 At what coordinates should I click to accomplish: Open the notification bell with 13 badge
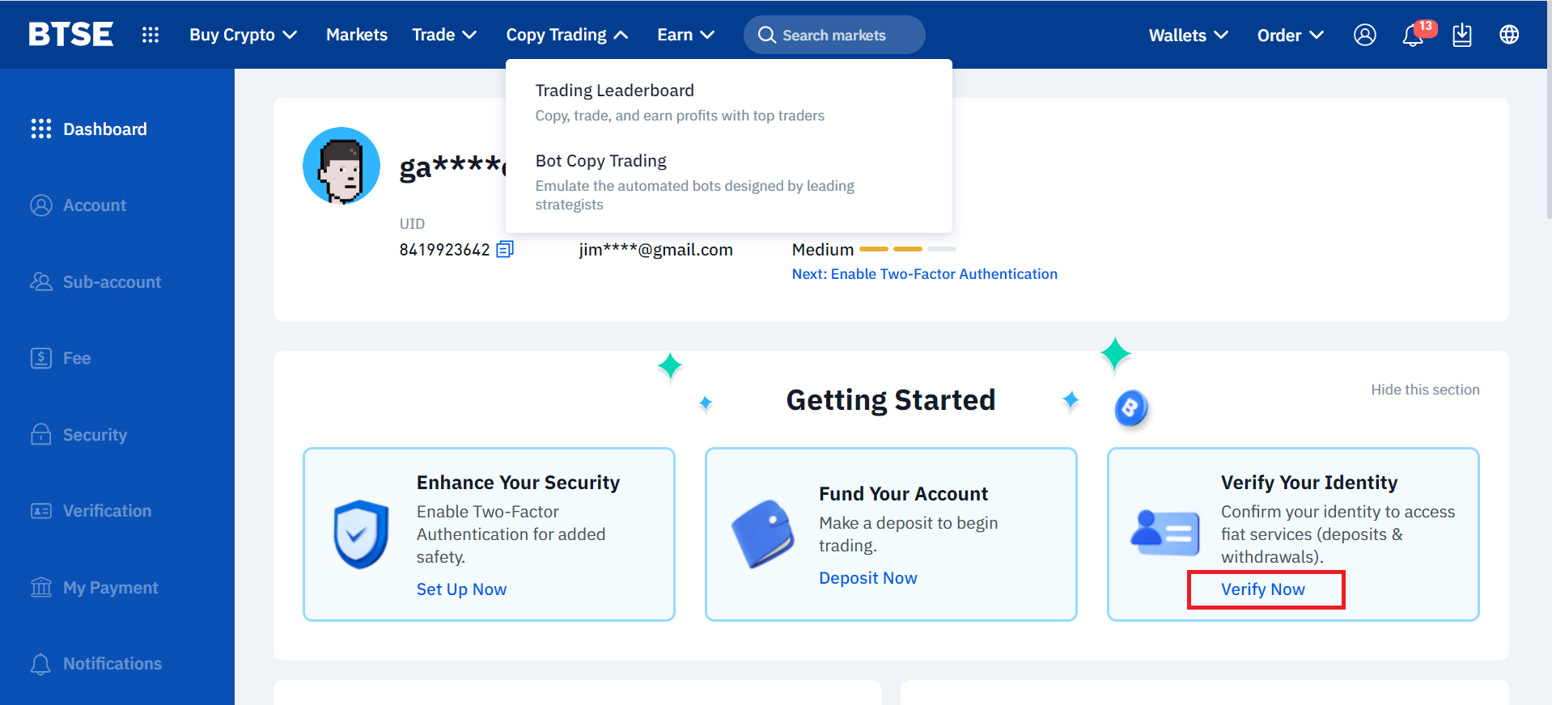(1414, 35)
